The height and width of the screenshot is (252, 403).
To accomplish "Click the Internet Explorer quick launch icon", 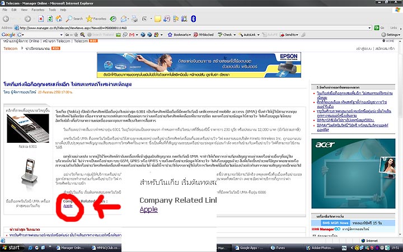I will click(30, 248).
